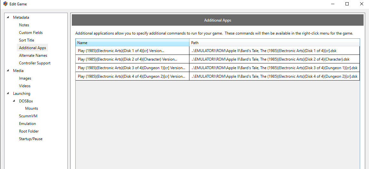Select the Disk 4 of 4 (Dungeon 2) name cell
Viewport: 369px width, 169px height.
click(133, 76)
